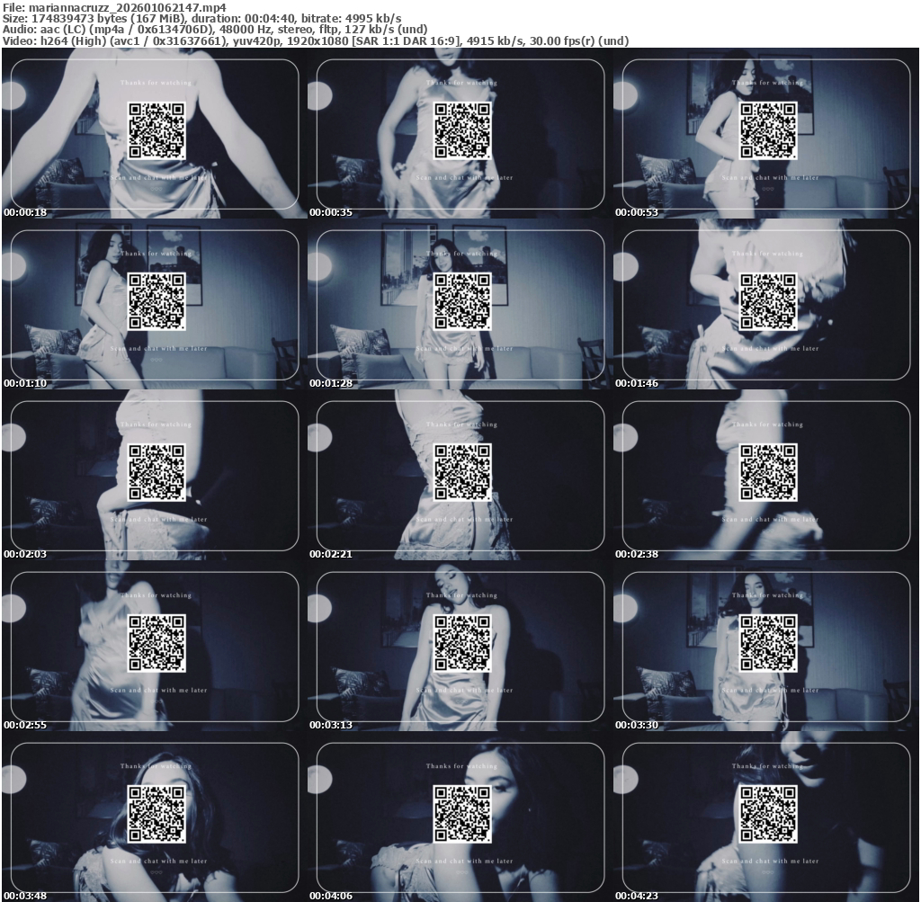Click the 00:03:30 timestamp label
921x902 pixels.
(x=637, y=725)
